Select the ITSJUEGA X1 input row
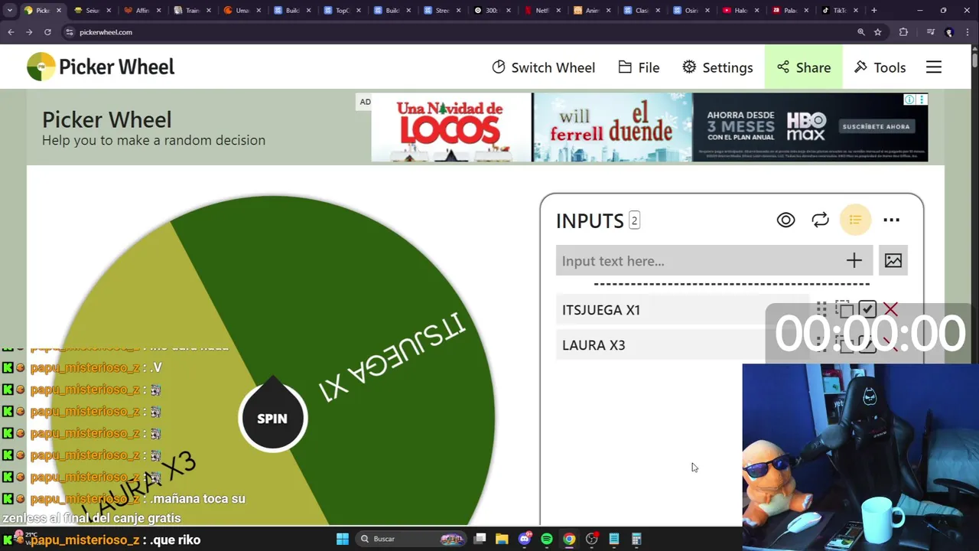979x551 pixels. coord(682,310)
